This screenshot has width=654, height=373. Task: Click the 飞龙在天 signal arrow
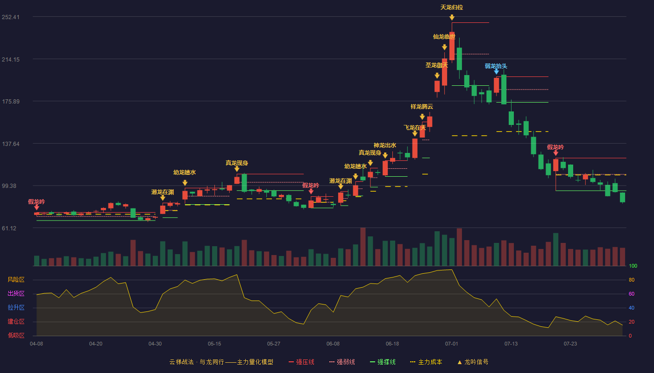tap(415, 133)
